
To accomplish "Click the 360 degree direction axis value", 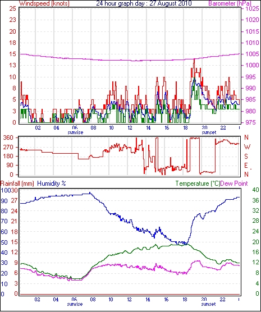I will 8,137.
